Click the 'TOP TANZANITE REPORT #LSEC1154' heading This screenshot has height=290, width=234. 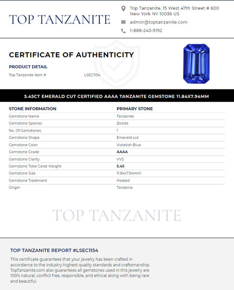tap(55, 250)
